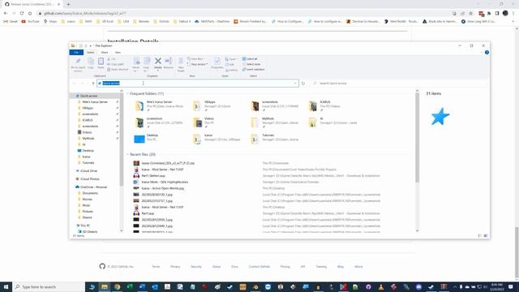Click the MyMods folder in Frequent folders
The height and width of the screenshot is (292, 519).
(x=275, y=122)
